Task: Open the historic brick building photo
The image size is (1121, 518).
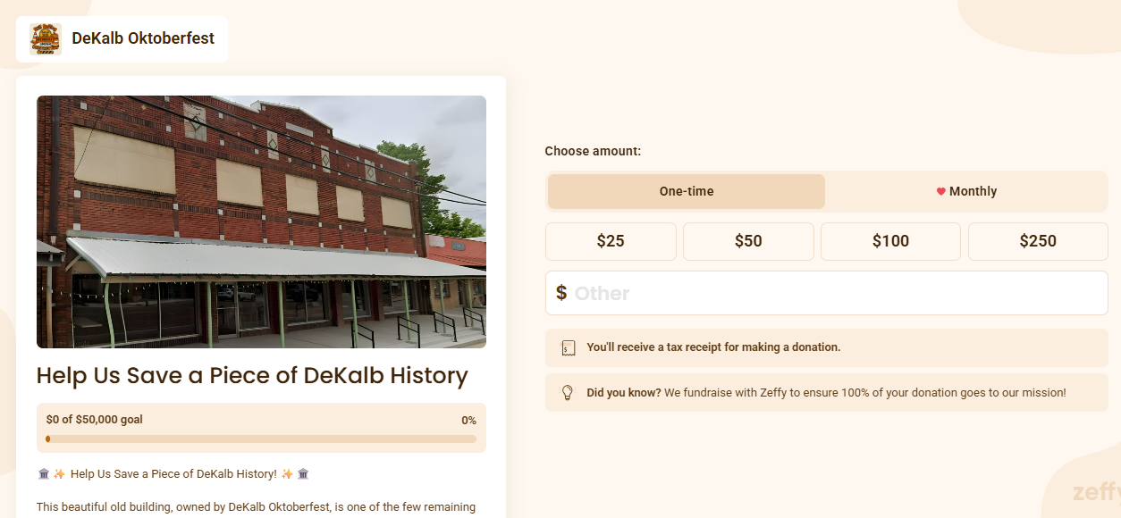Action: pyautogui.click(x=261, y=221)
